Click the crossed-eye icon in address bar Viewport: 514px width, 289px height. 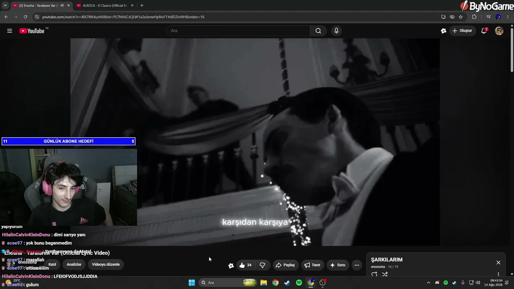(452, 17)
